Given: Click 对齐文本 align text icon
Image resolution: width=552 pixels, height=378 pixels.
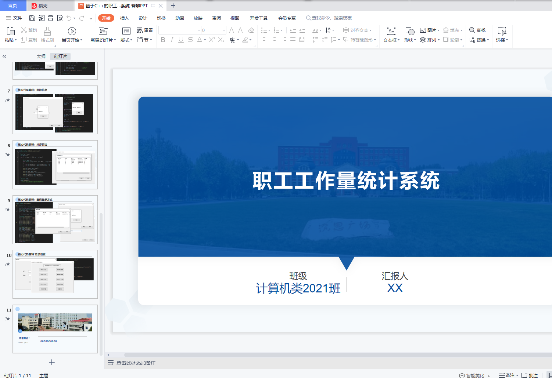Looking at the screenshot, I should coord(357,30).
